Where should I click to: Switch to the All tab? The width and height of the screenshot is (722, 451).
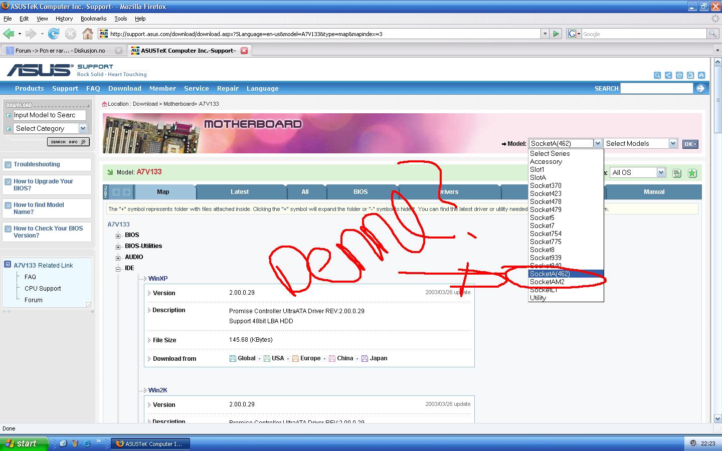[305, 191]
